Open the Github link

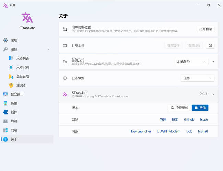189,120
